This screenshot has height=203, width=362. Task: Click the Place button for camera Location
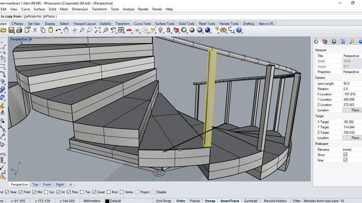(x=352, y=111)
